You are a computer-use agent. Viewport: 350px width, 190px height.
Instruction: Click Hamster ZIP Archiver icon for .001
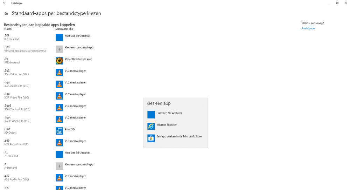pyautogui.click(x=59, y=37)
